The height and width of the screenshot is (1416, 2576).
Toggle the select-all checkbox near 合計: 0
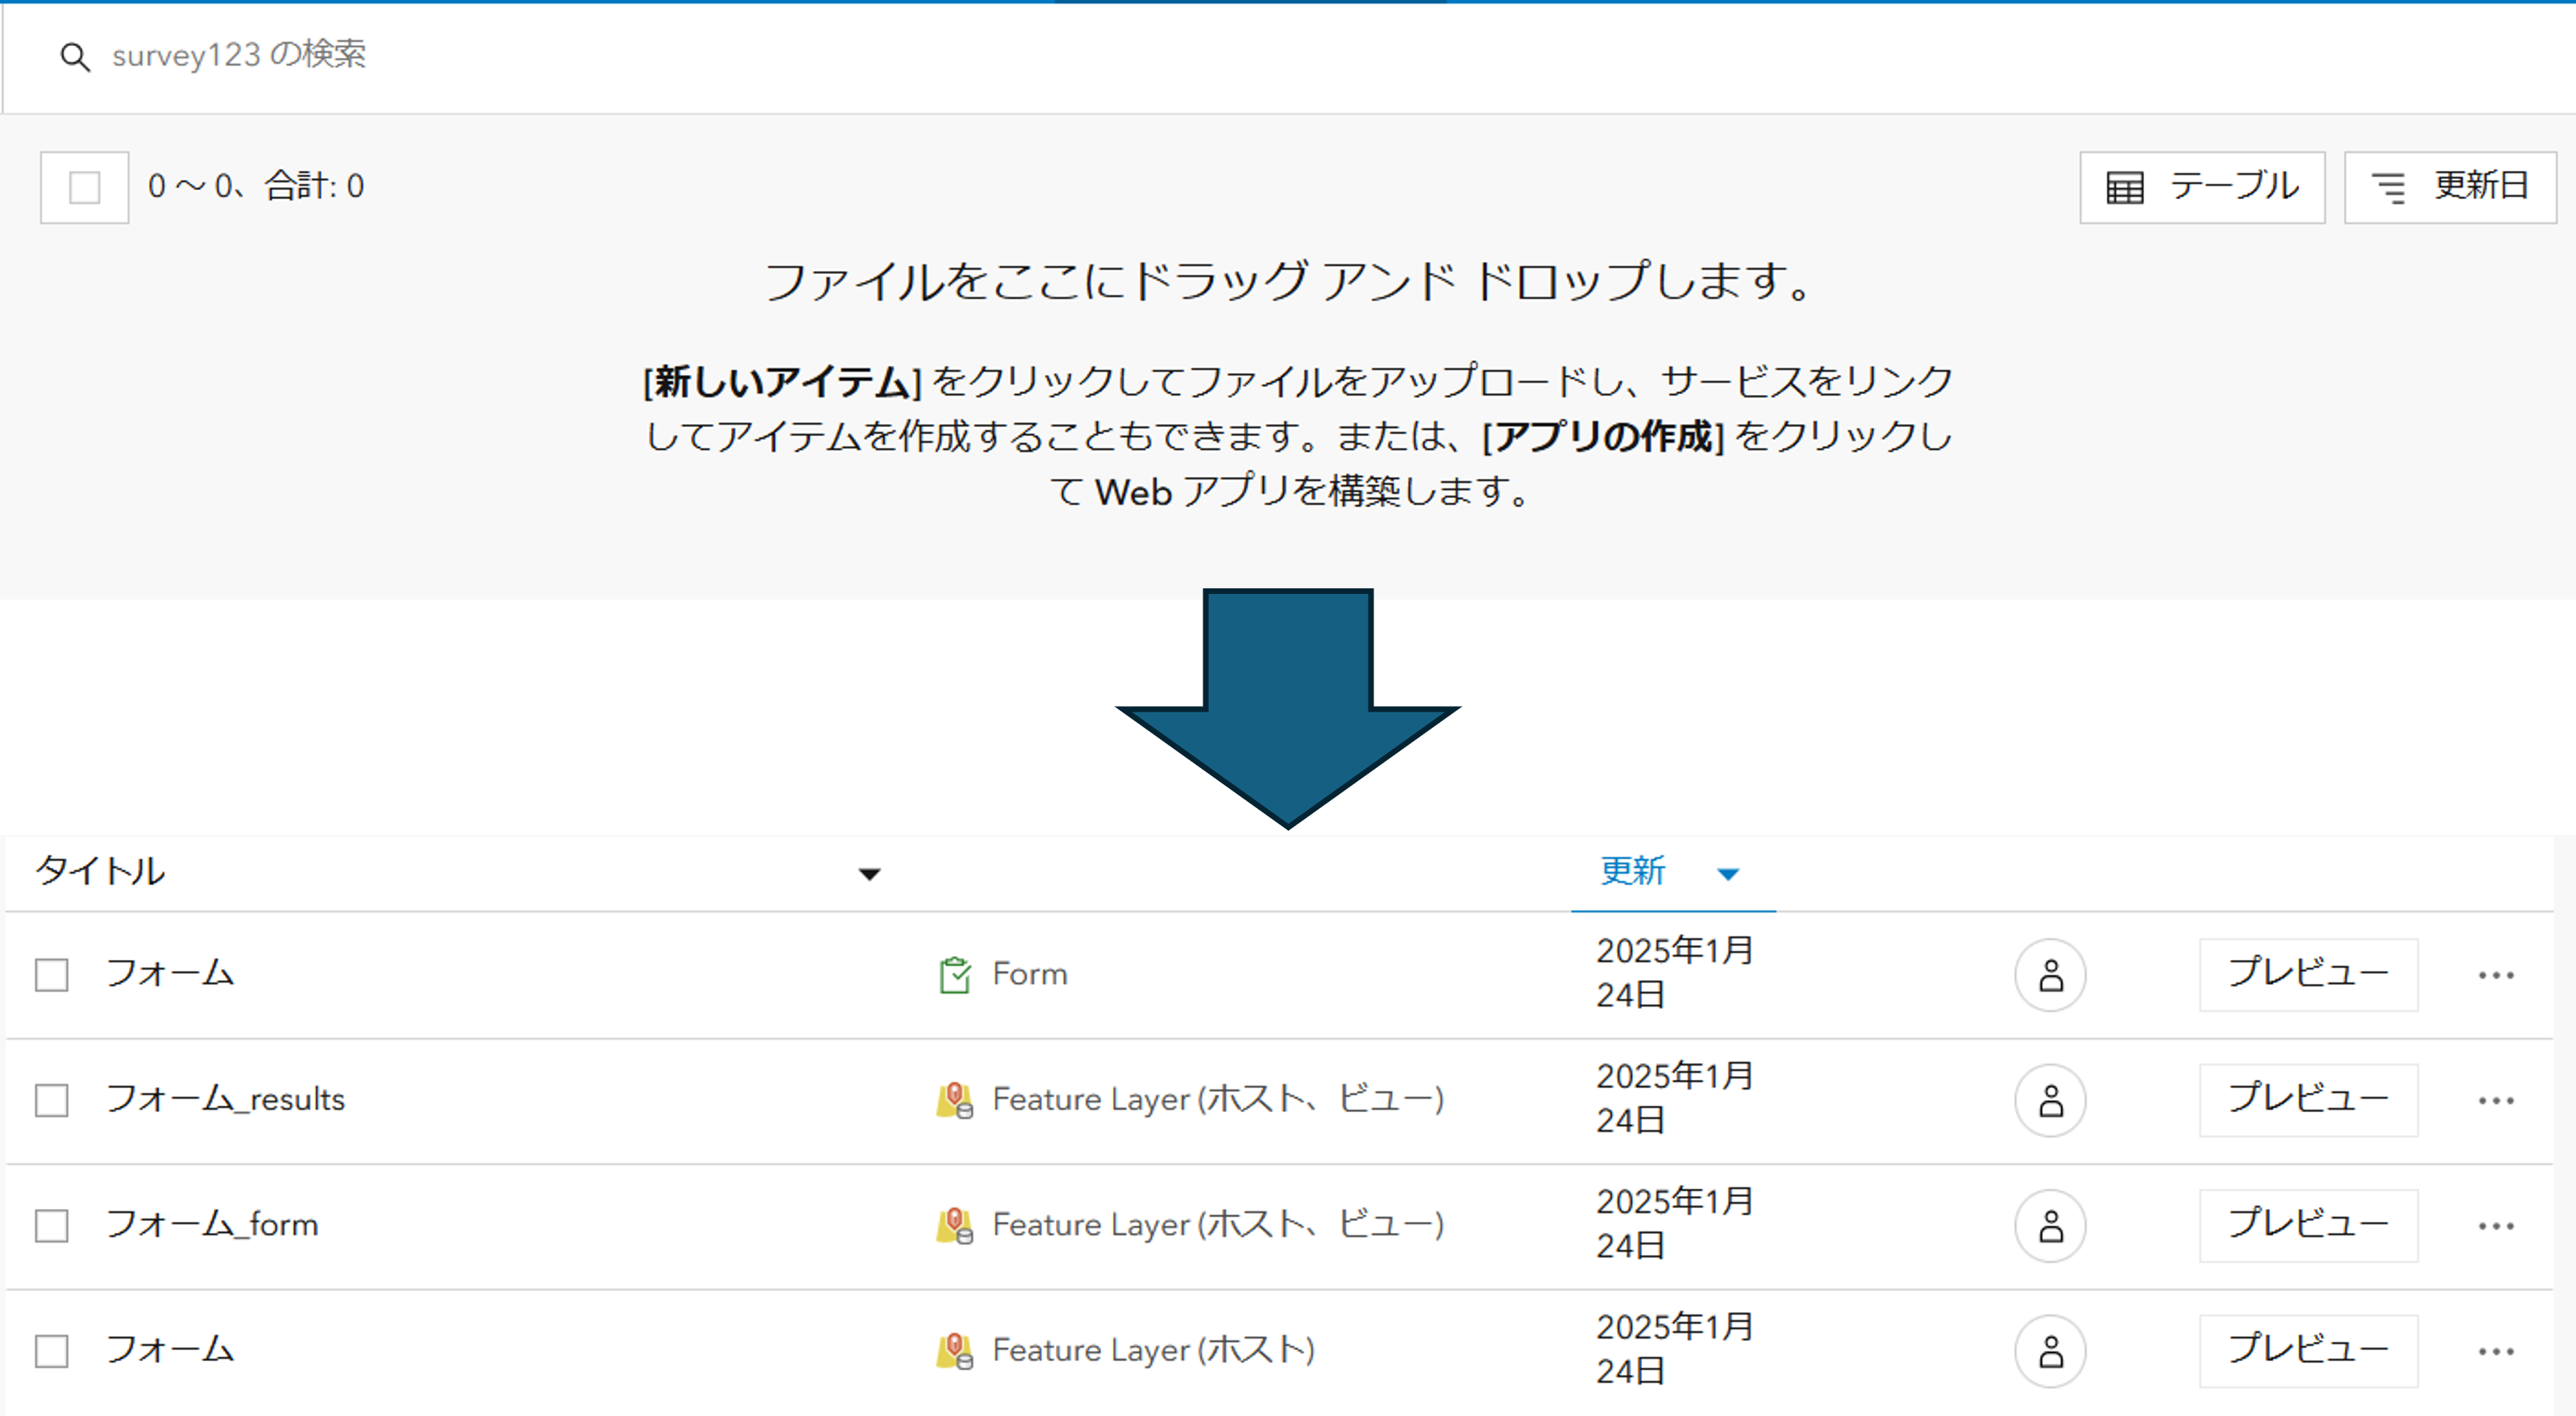click(84, 187)
